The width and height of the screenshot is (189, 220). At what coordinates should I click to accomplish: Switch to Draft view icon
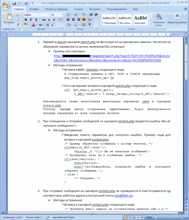(142, 217)
